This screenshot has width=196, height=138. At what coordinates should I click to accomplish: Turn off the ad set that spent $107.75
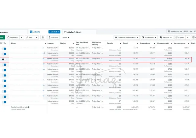pyautogui.click(x=4, y=97)
